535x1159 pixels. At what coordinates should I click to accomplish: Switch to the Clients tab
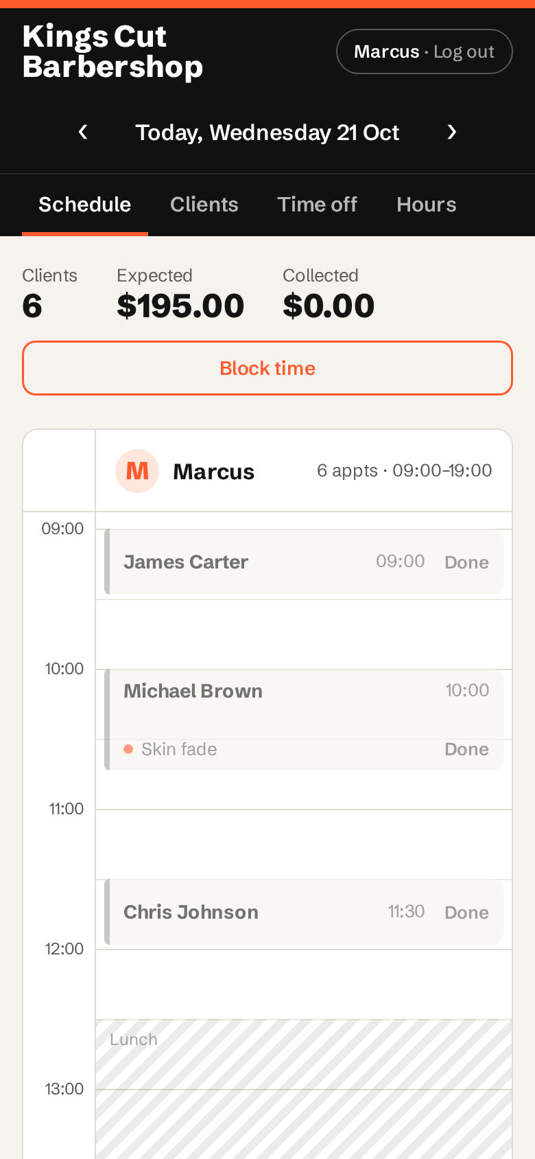pos(204,205)
